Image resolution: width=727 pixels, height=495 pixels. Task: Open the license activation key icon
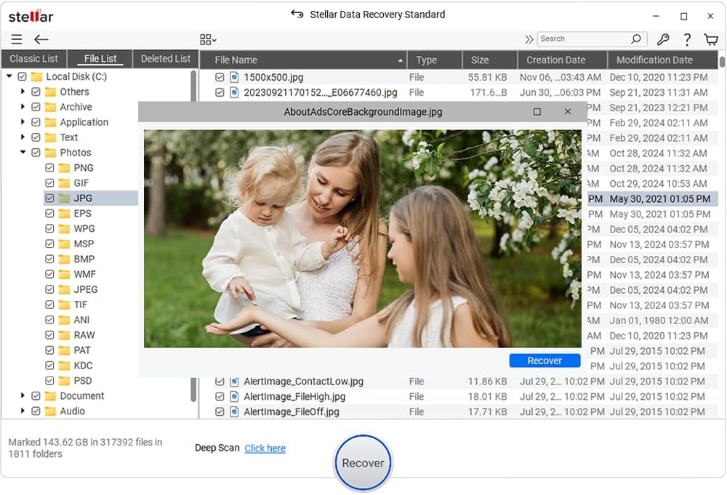pos(664,39)
